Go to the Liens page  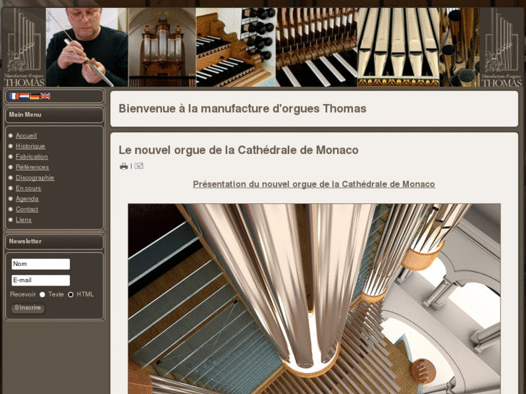point(23,220)
